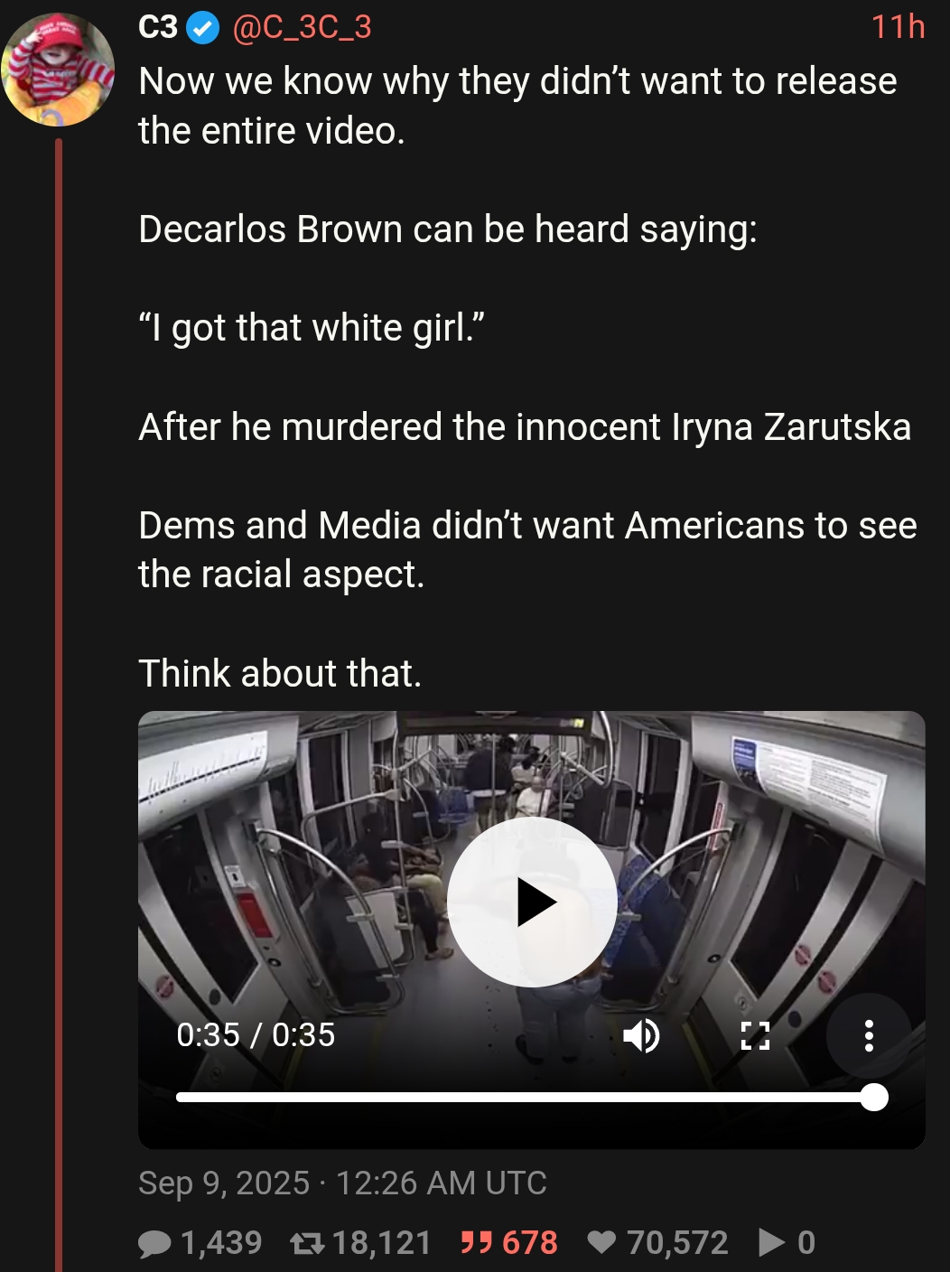Click the video progress slider handle

point(874,1097)
